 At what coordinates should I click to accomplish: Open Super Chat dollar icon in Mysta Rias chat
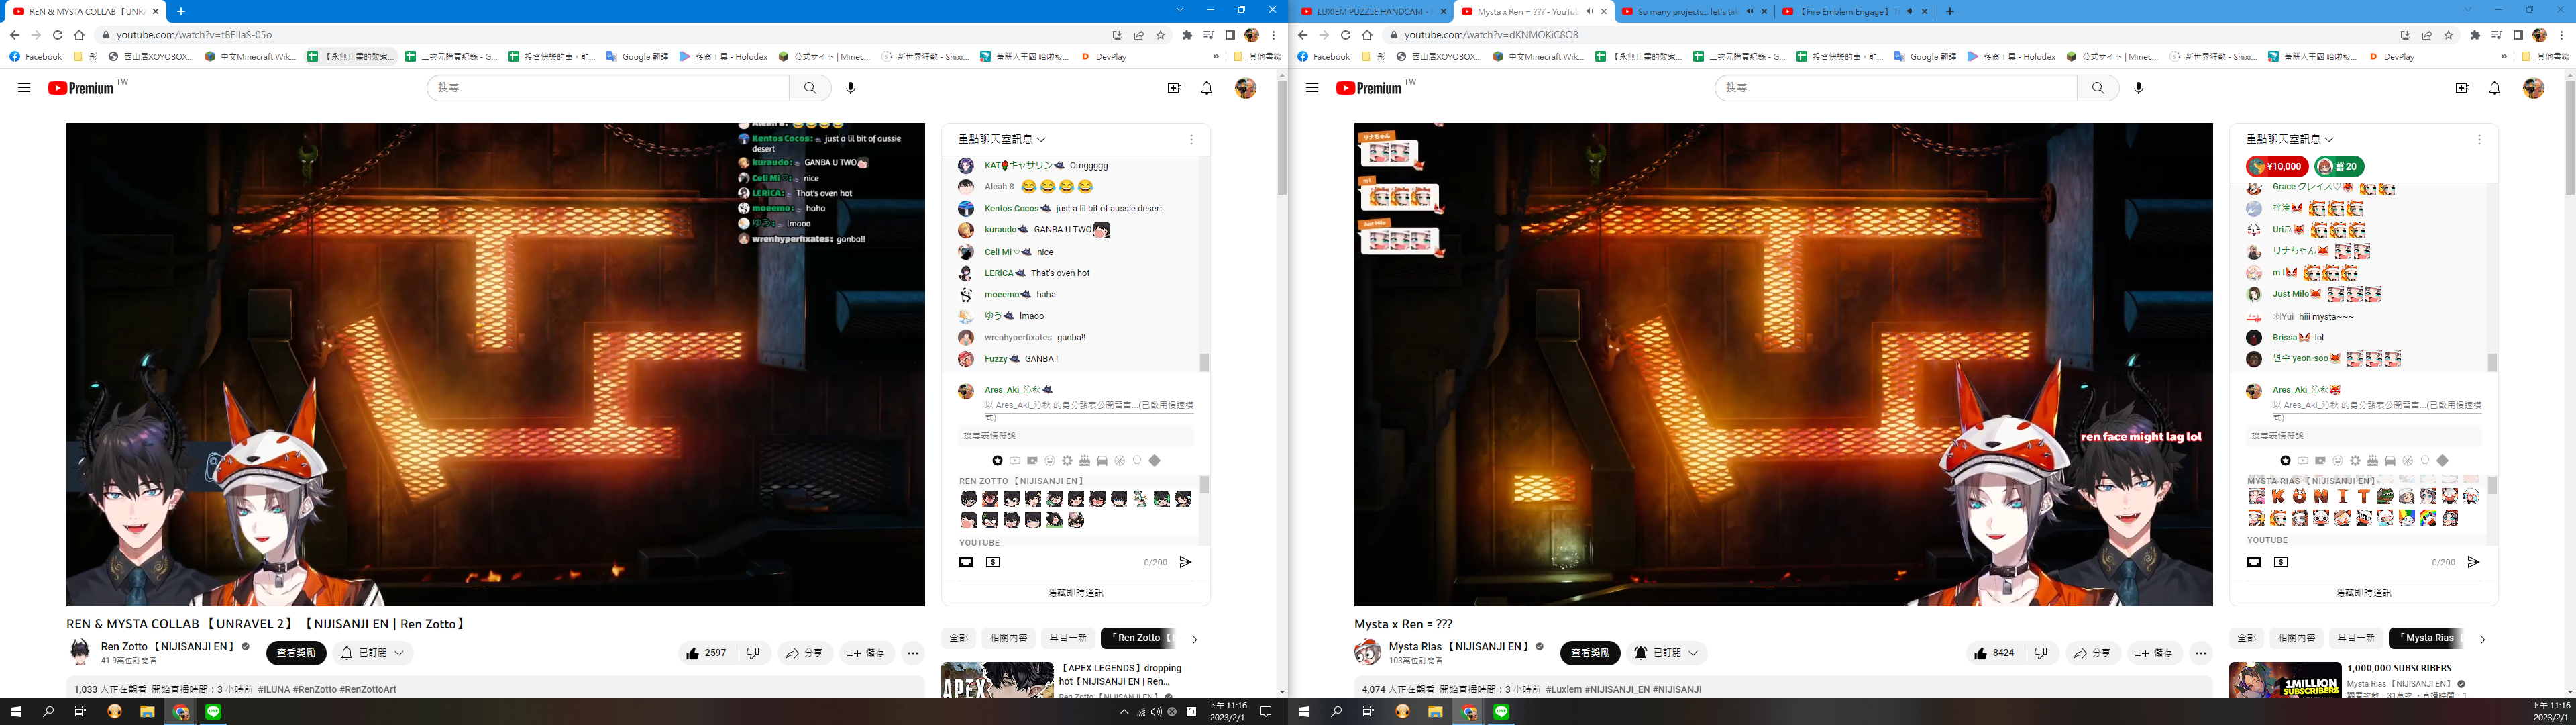2281,563
